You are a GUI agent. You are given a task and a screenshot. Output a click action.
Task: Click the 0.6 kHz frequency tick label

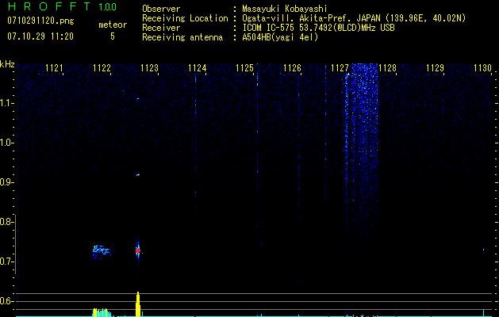tap(6, 301)
